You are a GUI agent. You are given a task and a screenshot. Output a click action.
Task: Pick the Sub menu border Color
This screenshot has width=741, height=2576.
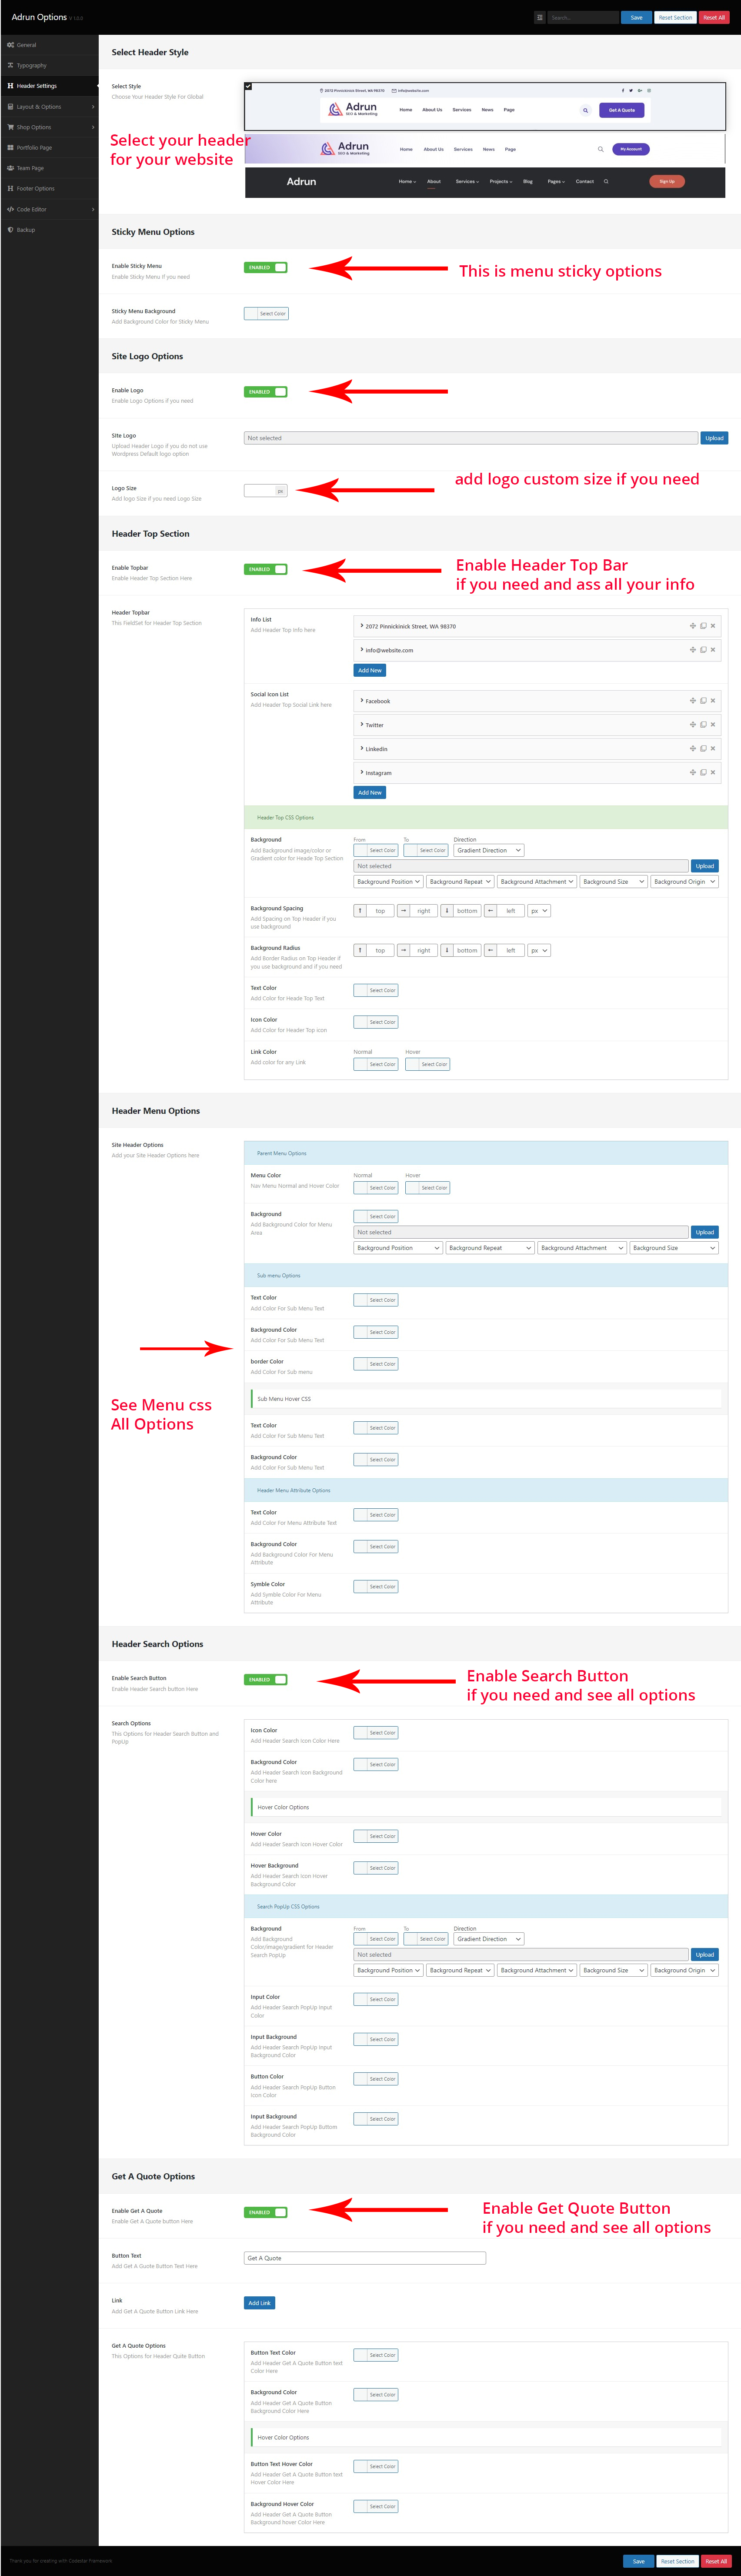pos(376,1364)
